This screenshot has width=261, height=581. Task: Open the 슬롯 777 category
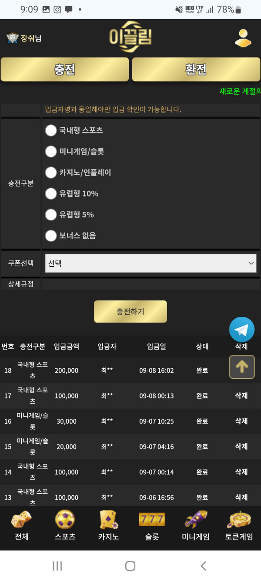point(152,526)
